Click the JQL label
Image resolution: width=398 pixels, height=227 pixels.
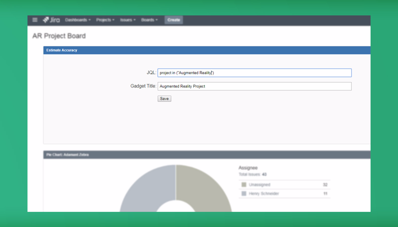152,72
